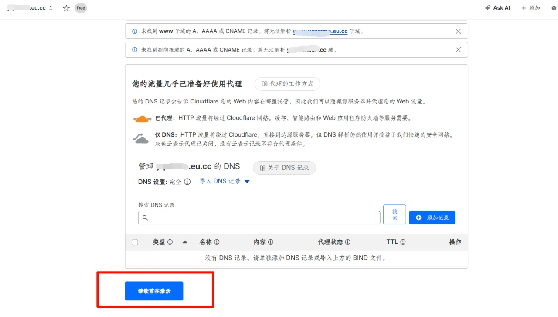Click info icon beside TTL column
Screen dimensions: 558x317
click(403, 242)
